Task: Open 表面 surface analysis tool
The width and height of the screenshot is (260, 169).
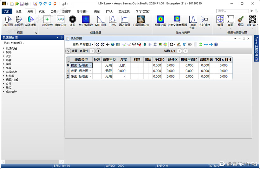Action: [x=230, y=22]
